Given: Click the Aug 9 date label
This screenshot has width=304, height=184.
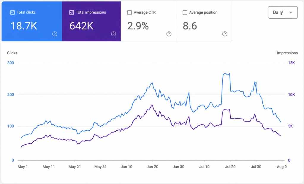Looking at the screenshot, I should point(282,167).
